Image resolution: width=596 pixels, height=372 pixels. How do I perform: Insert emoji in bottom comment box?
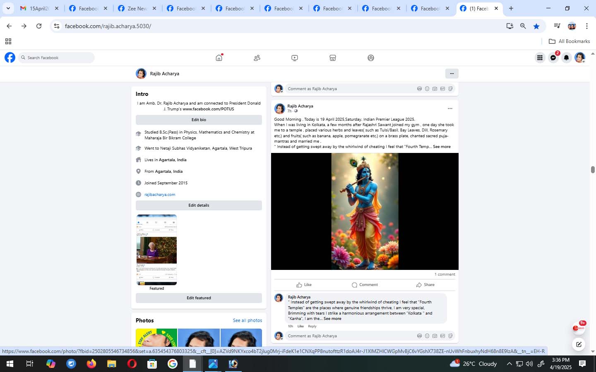click(x=427, y=336)
